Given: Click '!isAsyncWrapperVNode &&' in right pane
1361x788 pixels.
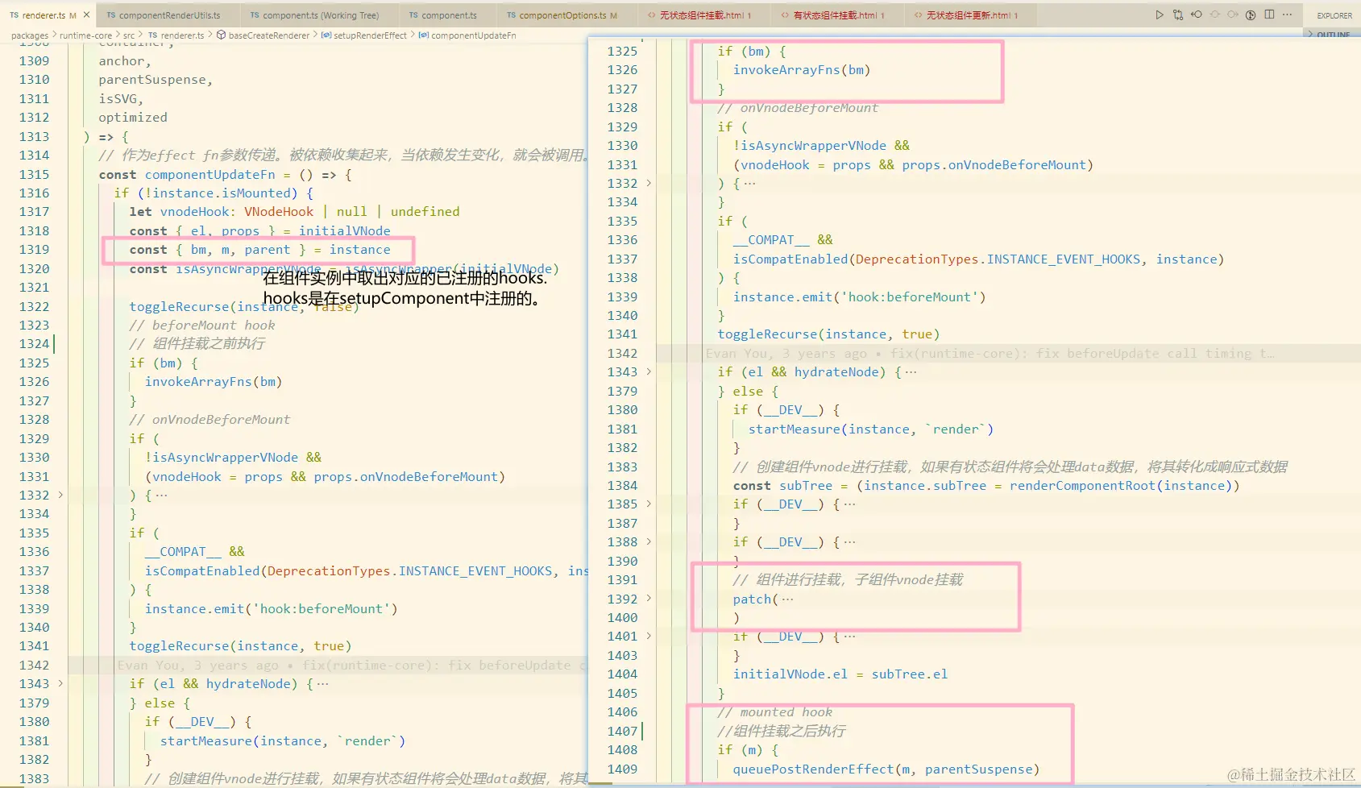Looking at the screenshot, I should point(821,146).
